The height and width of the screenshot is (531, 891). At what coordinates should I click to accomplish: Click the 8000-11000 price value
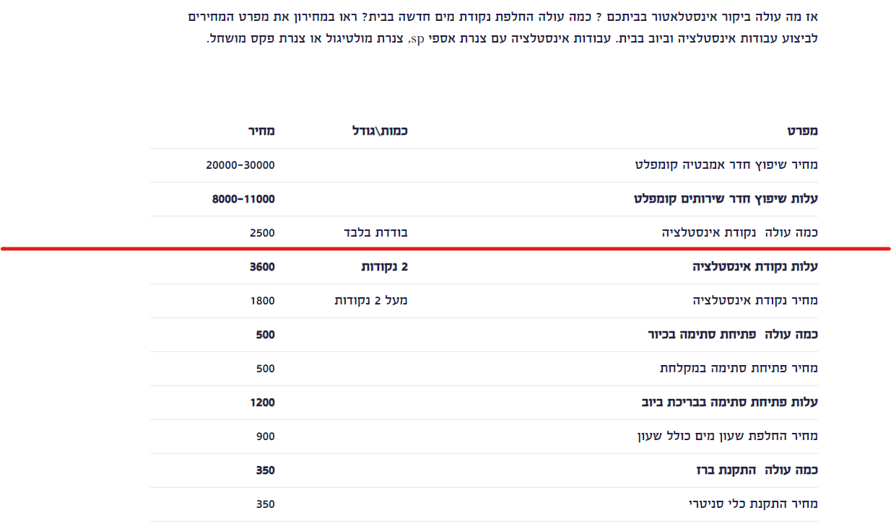pyautogui.click(x=243, y=199)
